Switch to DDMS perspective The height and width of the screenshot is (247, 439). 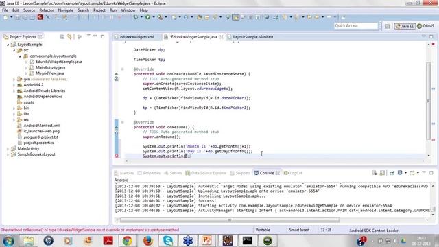[x=426, y=26]
